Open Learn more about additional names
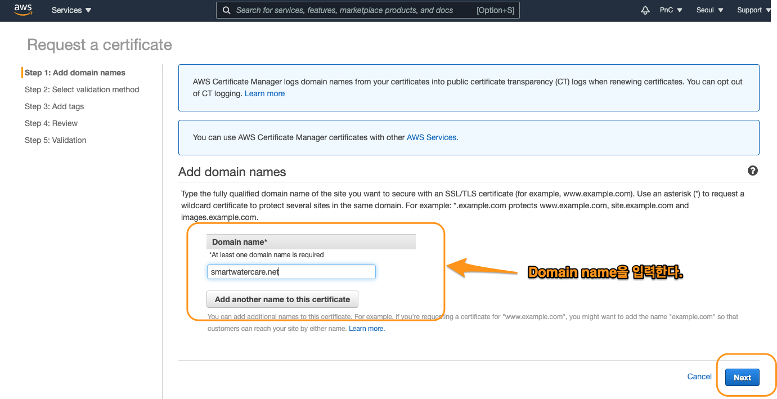 tap(366, 328)
